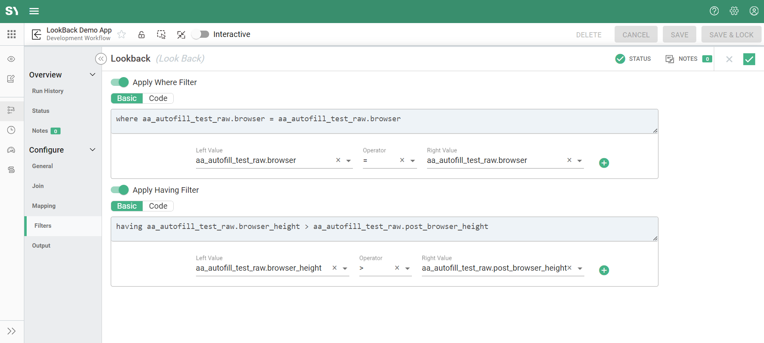Click the favorite star icon
764x343 pixels.
[x=121, y=35]
